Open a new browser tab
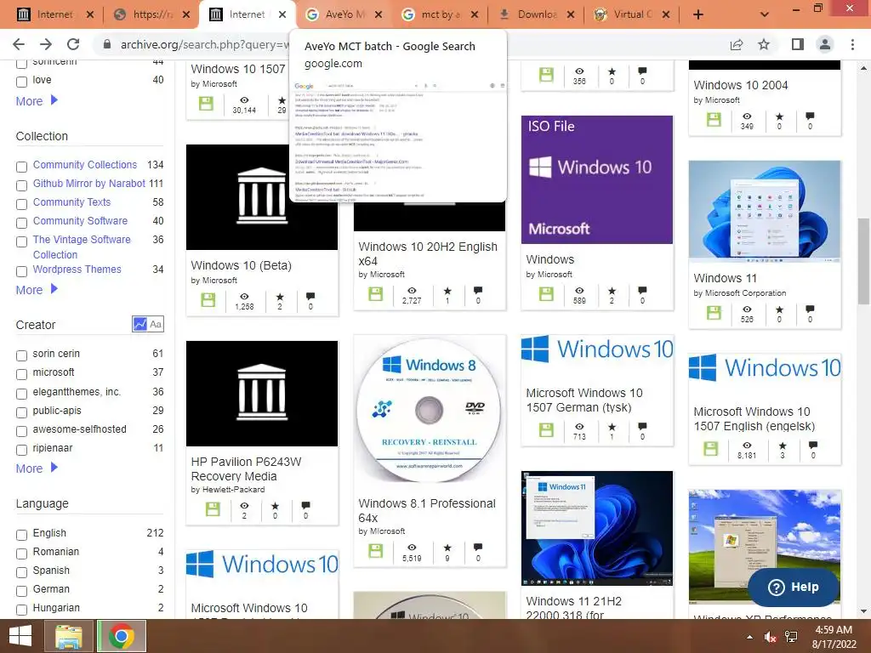This screenshot has height=653, width=871. pyautogui.click(x=698, y=14)
